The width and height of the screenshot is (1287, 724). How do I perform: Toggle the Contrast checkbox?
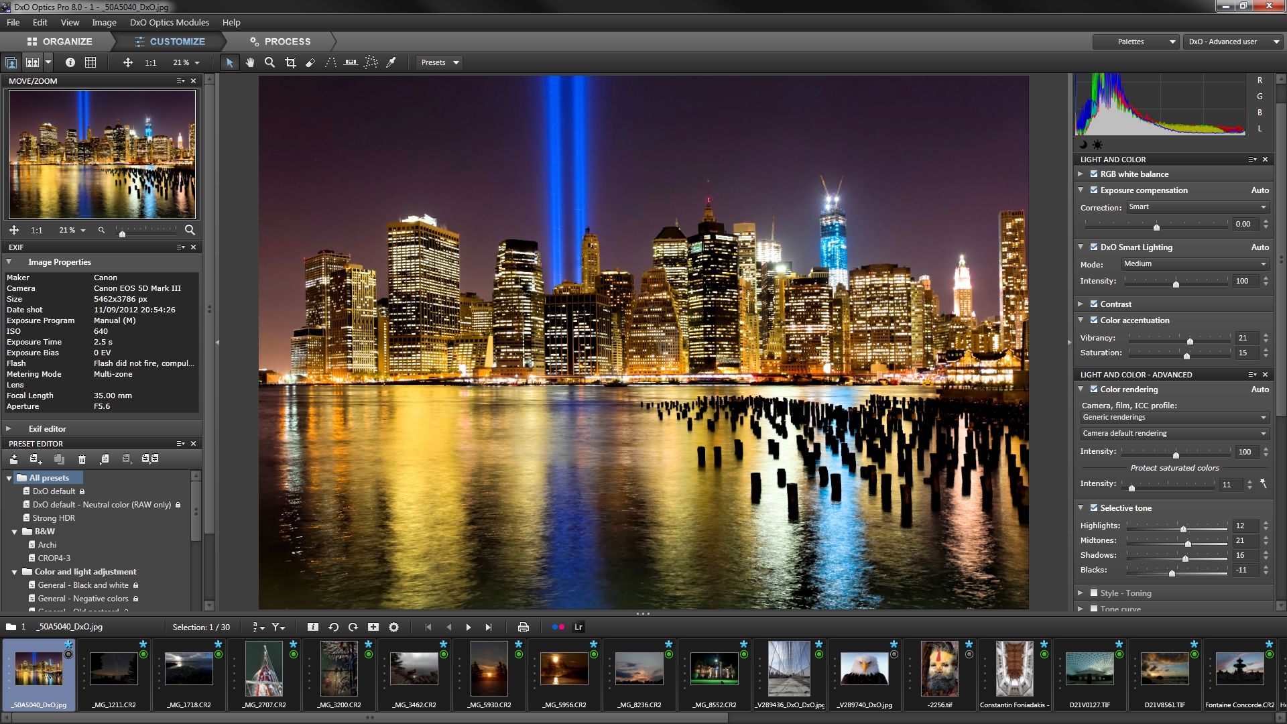click(x=1094, y=304)
